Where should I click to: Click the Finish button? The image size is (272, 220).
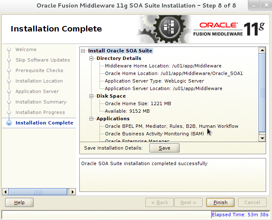coord(220,202)
